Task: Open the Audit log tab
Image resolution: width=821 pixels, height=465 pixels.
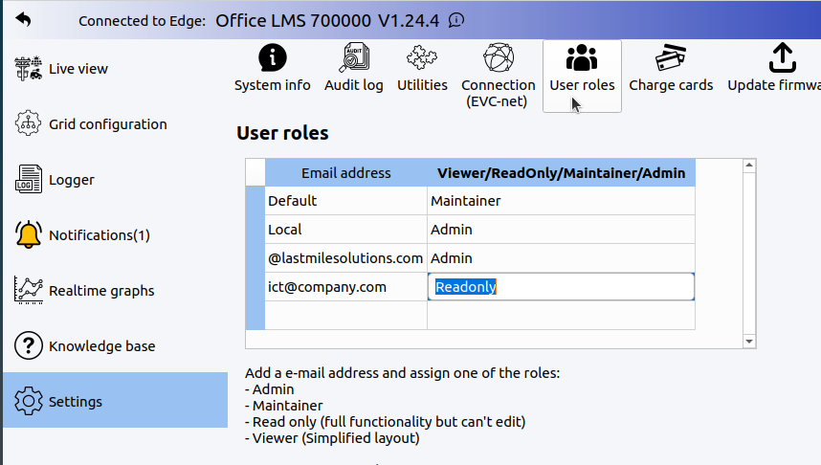Action: pos(354,69)
